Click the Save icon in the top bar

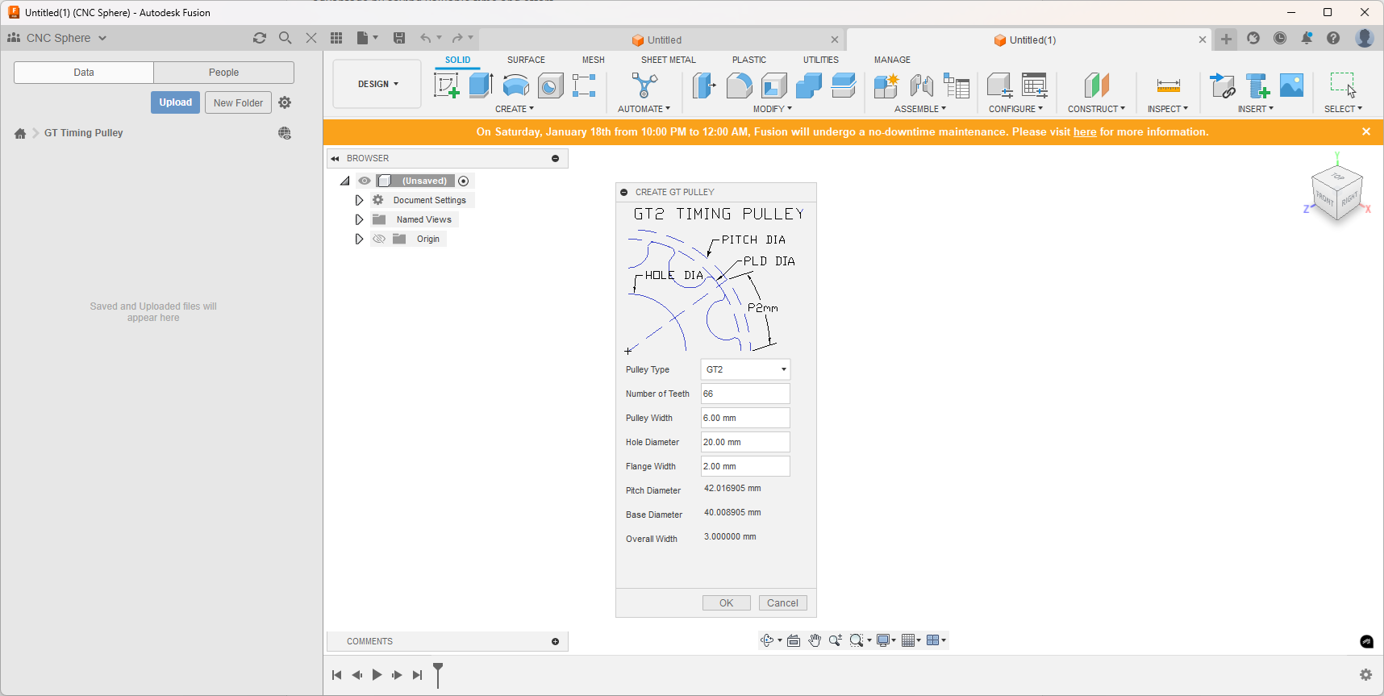pos(399,38)
